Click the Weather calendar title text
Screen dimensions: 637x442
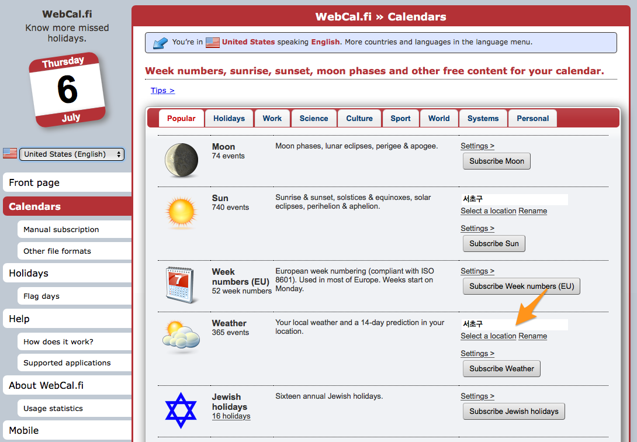click(229, 323)
